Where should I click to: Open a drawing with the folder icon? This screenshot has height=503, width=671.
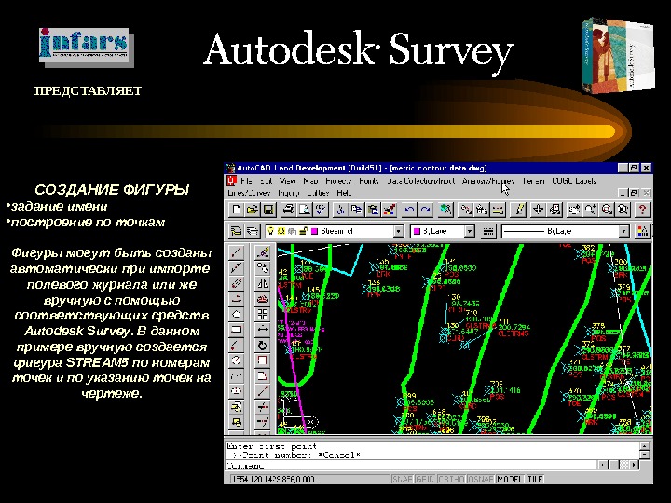pyautogui.click(x=253, y=210)
